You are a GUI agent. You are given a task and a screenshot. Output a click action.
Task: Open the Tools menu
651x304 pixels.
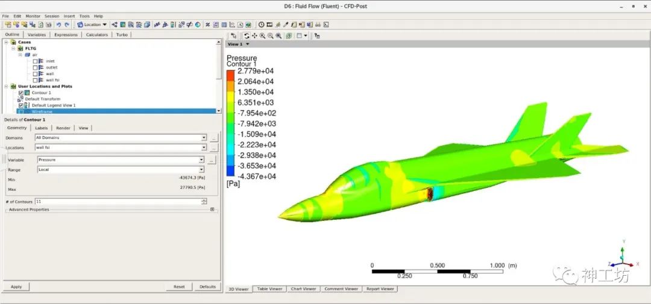(x=84, y=16)
